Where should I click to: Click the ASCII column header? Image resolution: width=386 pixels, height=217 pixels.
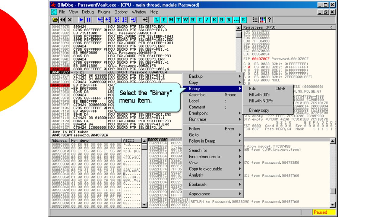point(131,140)
